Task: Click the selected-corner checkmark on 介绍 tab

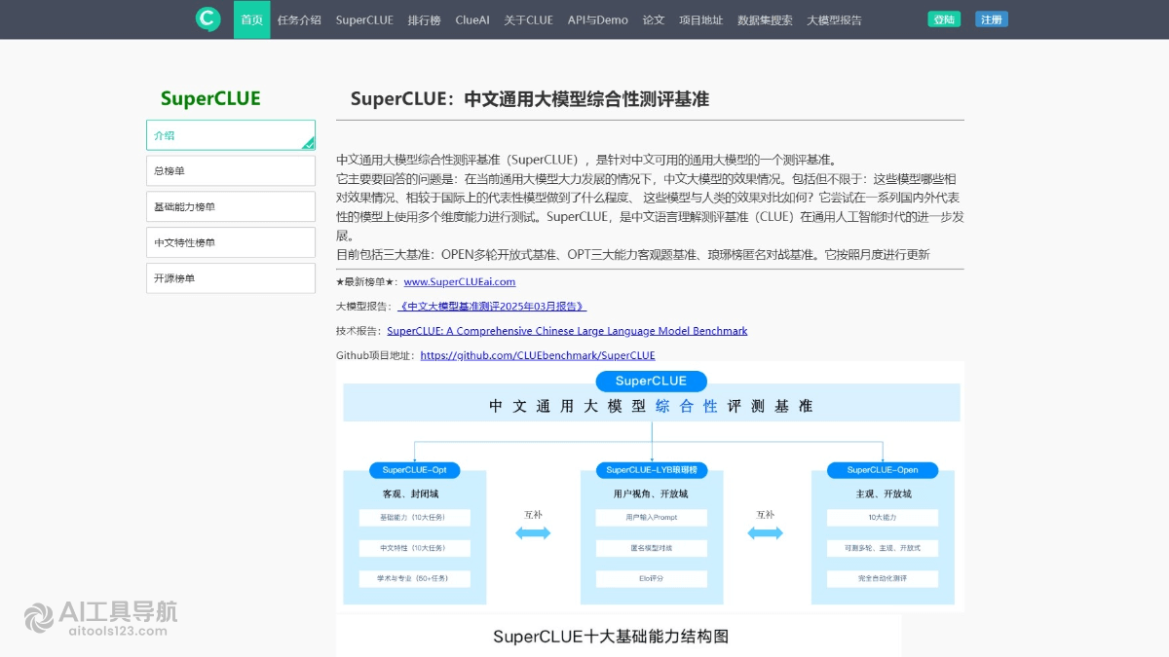Action: coord(309,144)
